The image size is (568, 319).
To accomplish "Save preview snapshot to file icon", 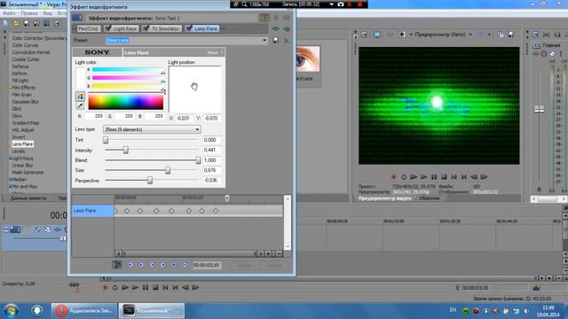I will (511, 35).
